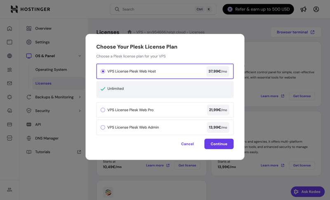Open the Operating System menu item
Viewport: 330px width, 200px height.
[x=51, y=70]
